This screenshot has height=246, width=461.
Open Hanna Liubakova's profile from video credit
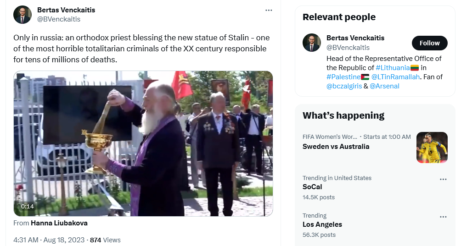click(x=59, y=223)
